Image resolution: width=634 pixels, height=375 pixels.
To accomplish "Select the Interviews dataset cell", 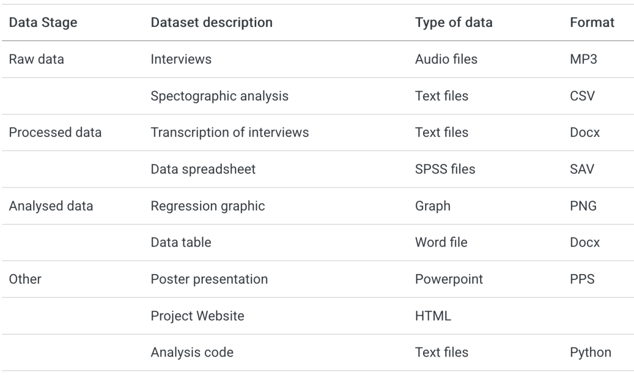I will [x=181, y=59].
